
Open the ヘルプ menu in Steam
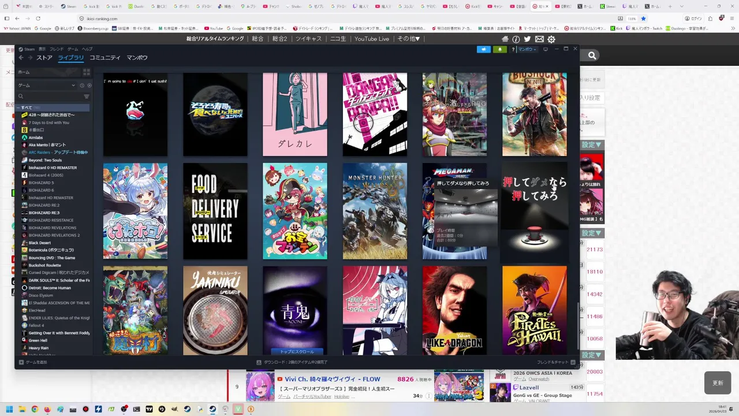[x=87, y=49]
